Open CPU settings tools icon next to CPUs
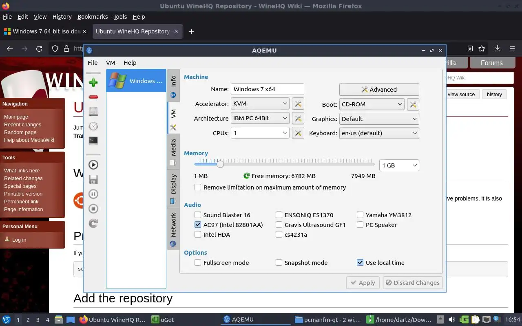This screenshot has height=326, width=522. pyautogui.click(x=298, y=133)
